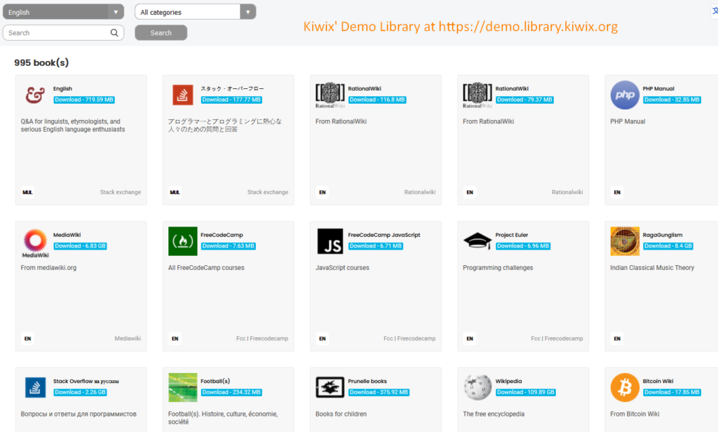Screen dimensions: 718x432
Task: Download PHP Manual 32.85 MB
Action: 672,100
